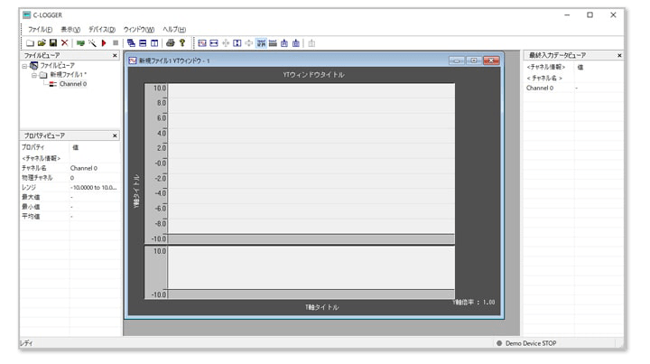
Task: Click the green device connection icon
Action: tap(80, 42)
